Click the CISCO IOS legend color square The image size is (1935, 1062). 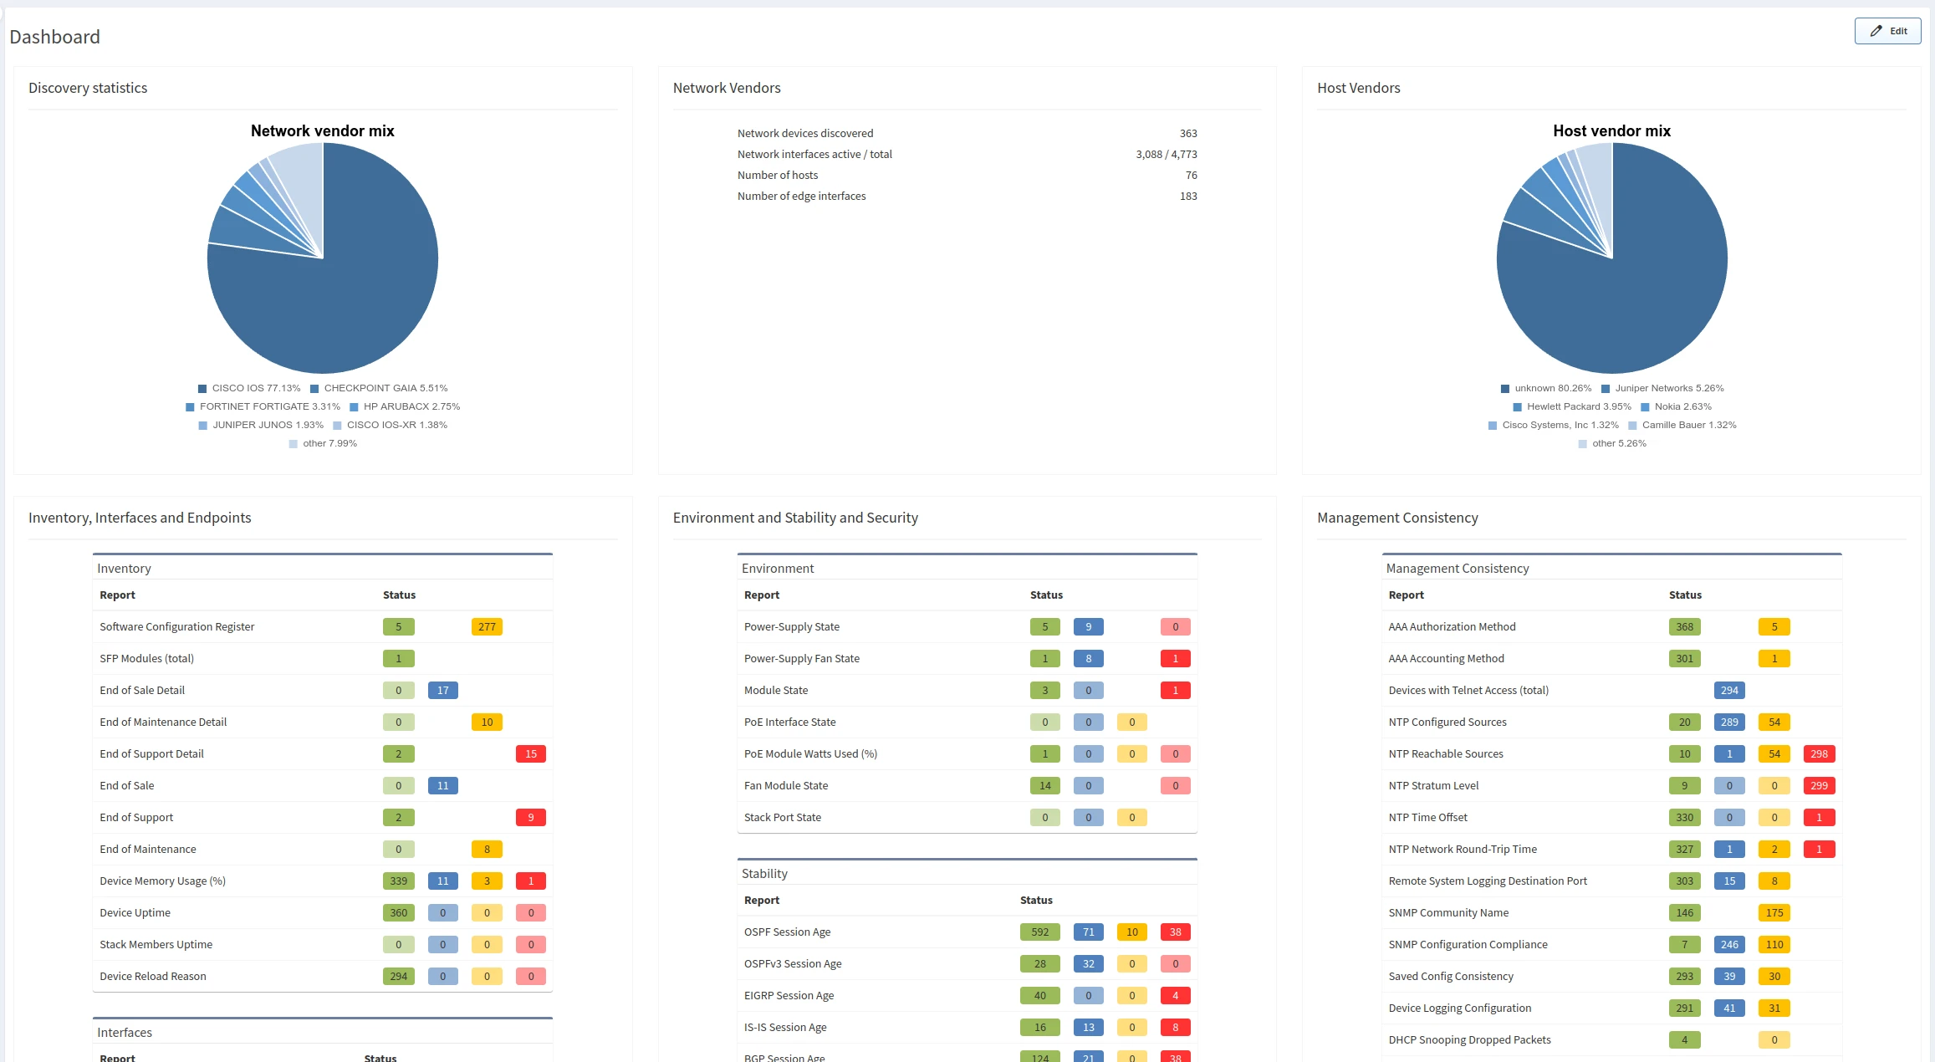point(202,389)
